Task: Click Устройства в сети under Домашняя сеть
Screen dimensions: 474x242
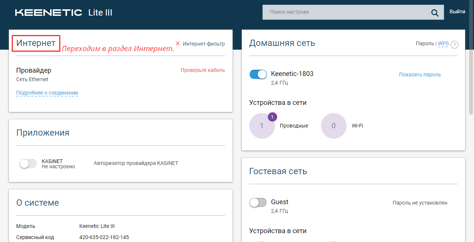Action: tap(278, 103)
